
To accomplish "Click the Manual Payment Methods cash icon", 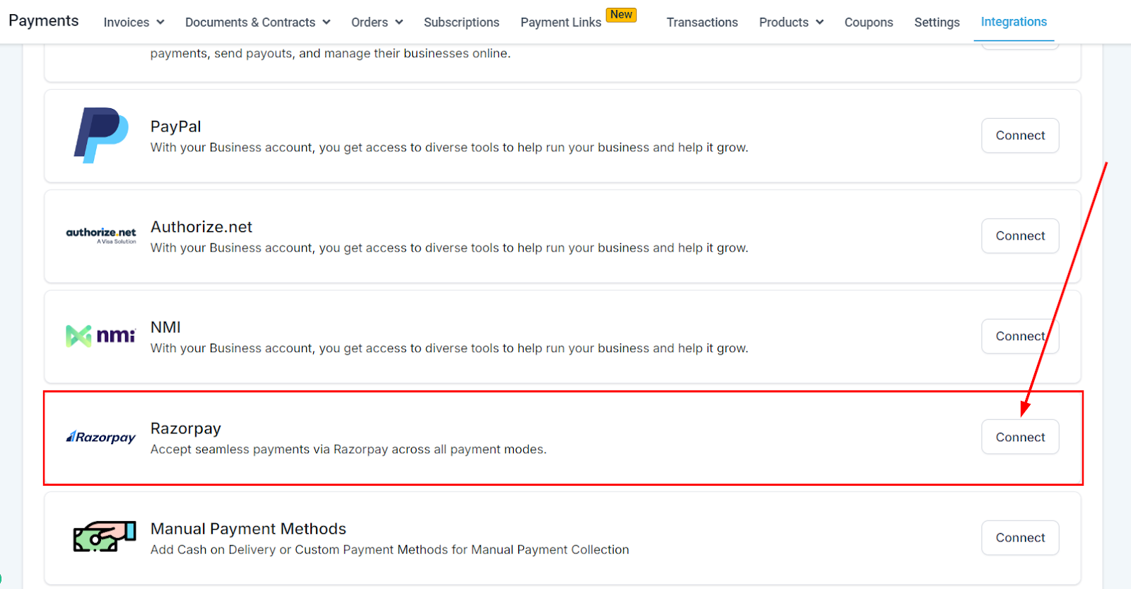I will (105, 537).
